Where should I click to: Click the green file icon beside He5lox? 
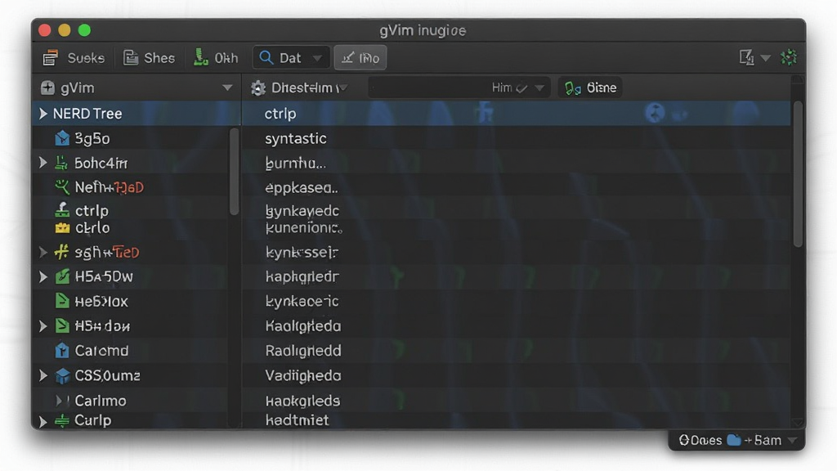click(x=62, y=301)
